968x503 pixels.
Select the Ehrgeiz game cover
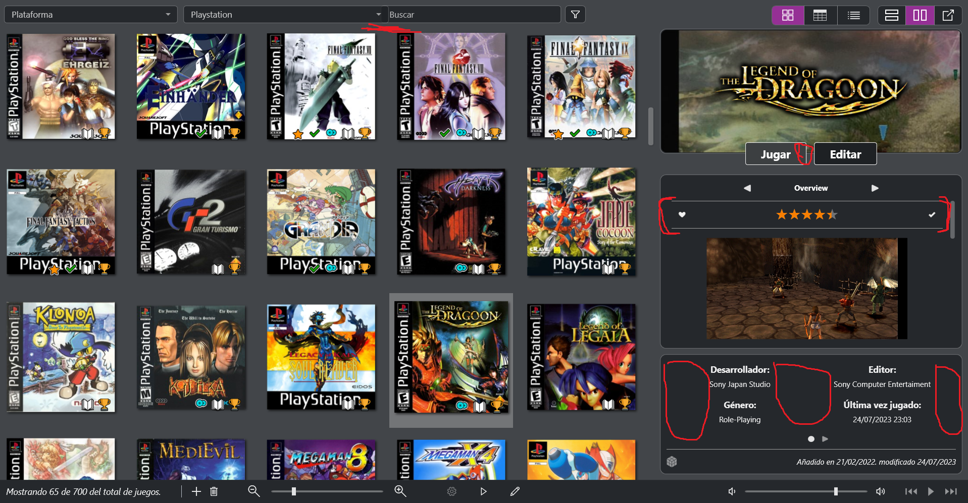click(x=61, y=86)
